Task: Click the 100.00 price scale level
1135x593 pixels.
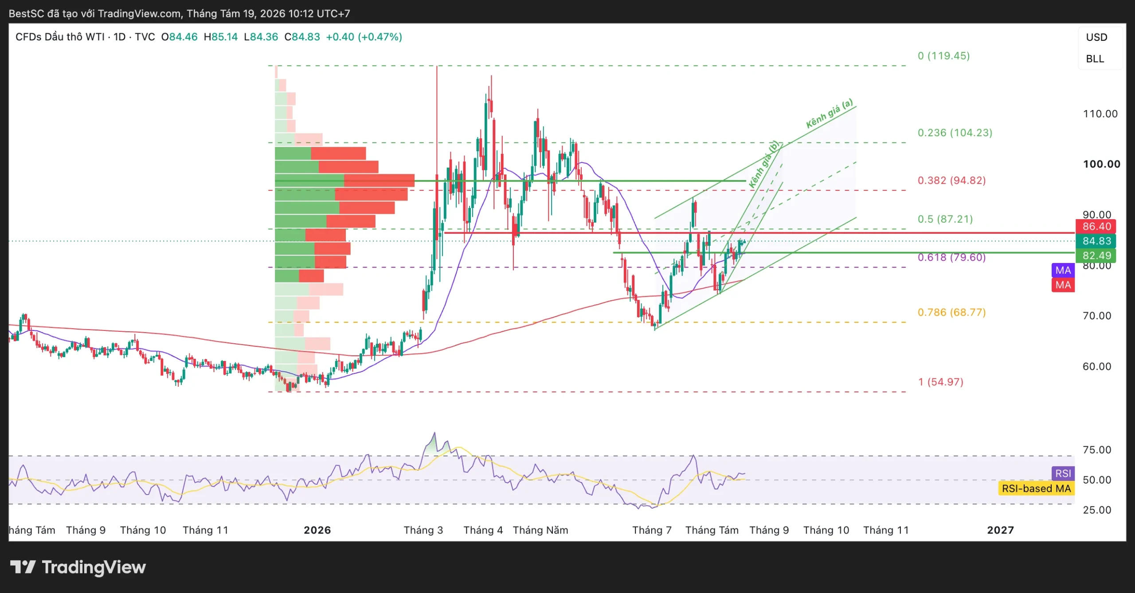Action: coord(1101,164)
